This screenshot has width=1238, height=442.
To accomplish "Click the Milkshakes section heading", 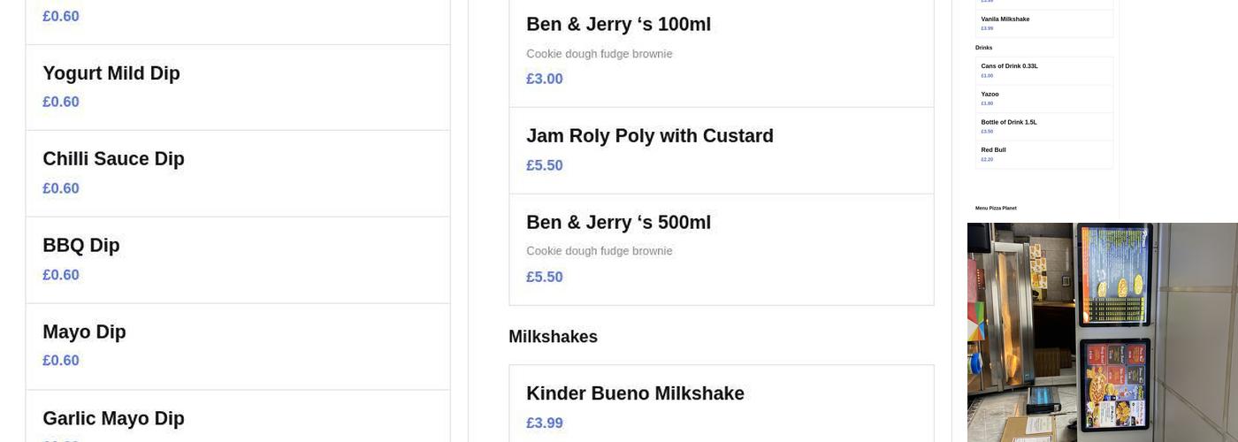I will pyautogui.click(x=553, y=337).
